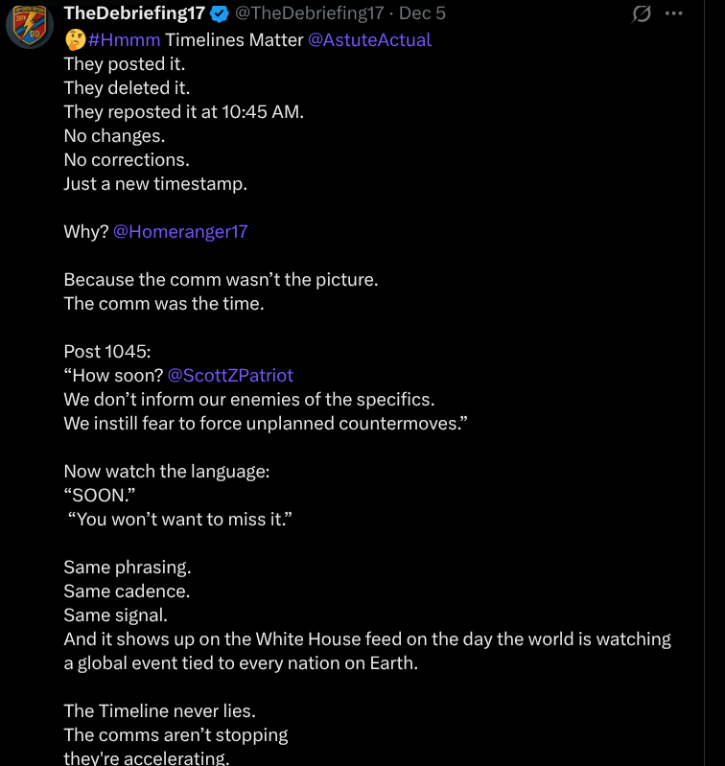Click the blue verified badge
The width and height of the screenshot is (725, 766).
click(x=220, y=13)
